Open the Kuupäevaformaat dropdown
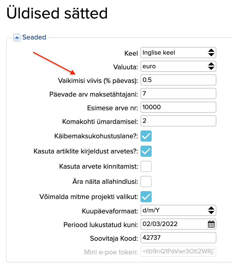232x267 pixels. (x=178, y=210)
